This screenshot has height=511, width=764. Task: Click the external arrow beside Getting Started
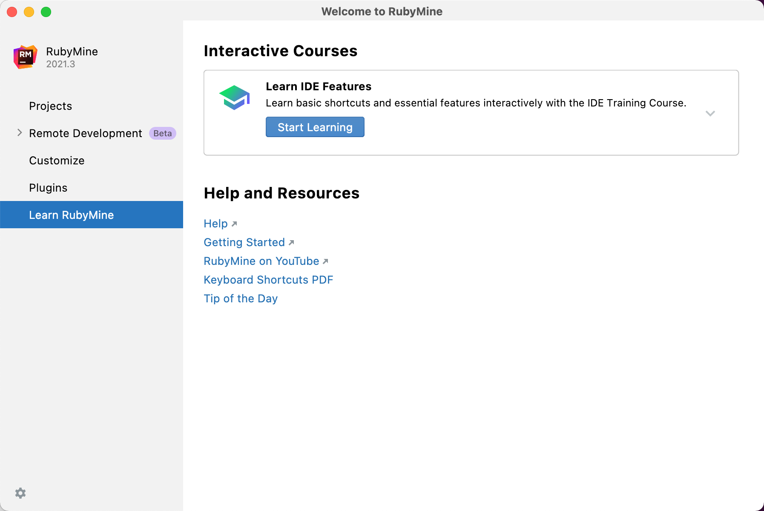[291, 242]
